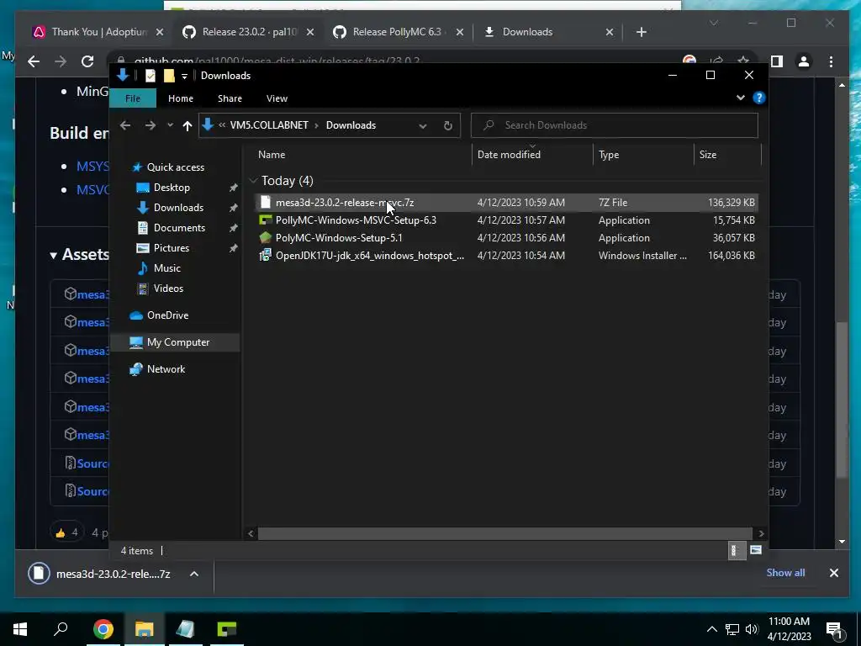Open Chrome side panel icon

pos(776,61)
